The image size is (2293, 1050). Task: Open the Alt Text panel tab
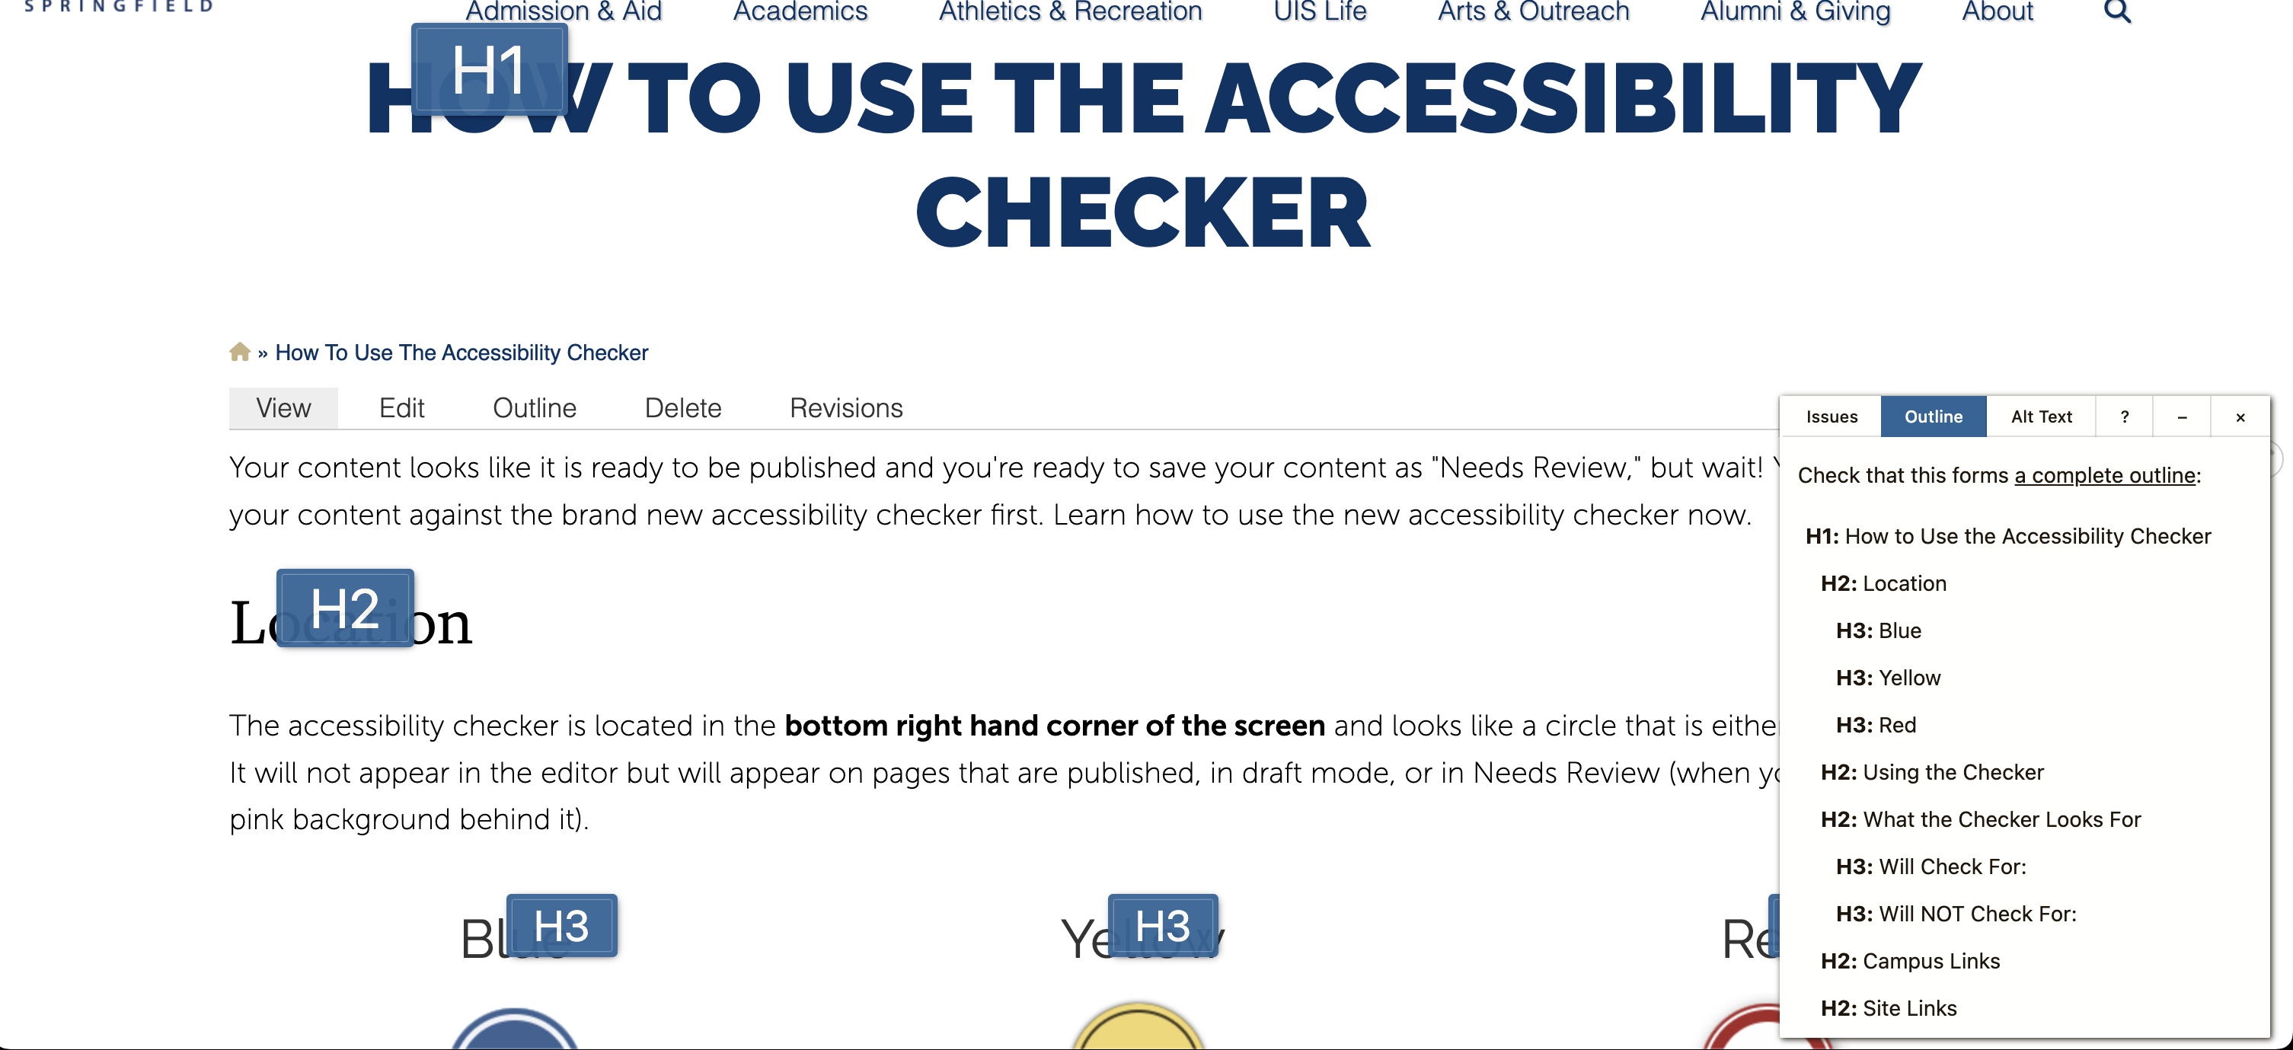[x=2039, y=416]
